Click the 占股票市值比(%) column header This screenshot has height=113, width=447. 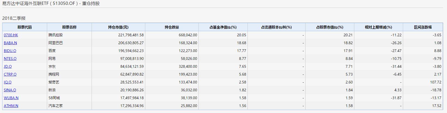[330, 27]
